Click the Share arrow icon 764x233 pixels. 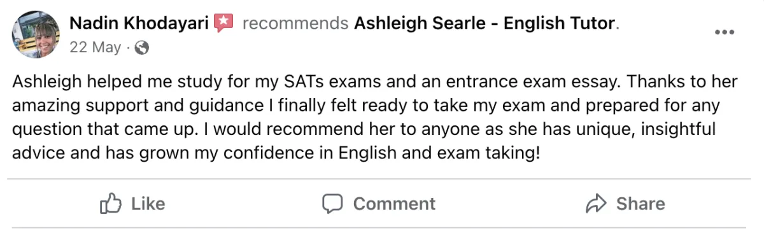595,204
